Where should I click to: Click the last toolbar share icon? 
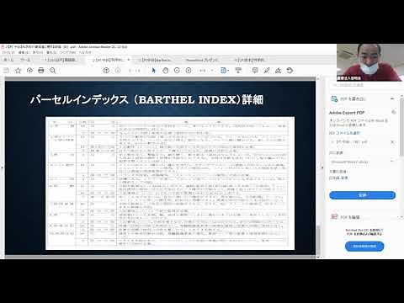tap(290, 71)
